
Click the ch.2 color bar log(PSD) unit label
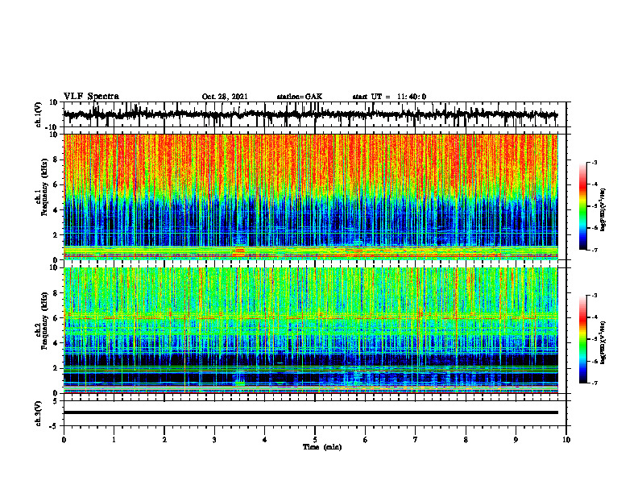tap(603, 343)
